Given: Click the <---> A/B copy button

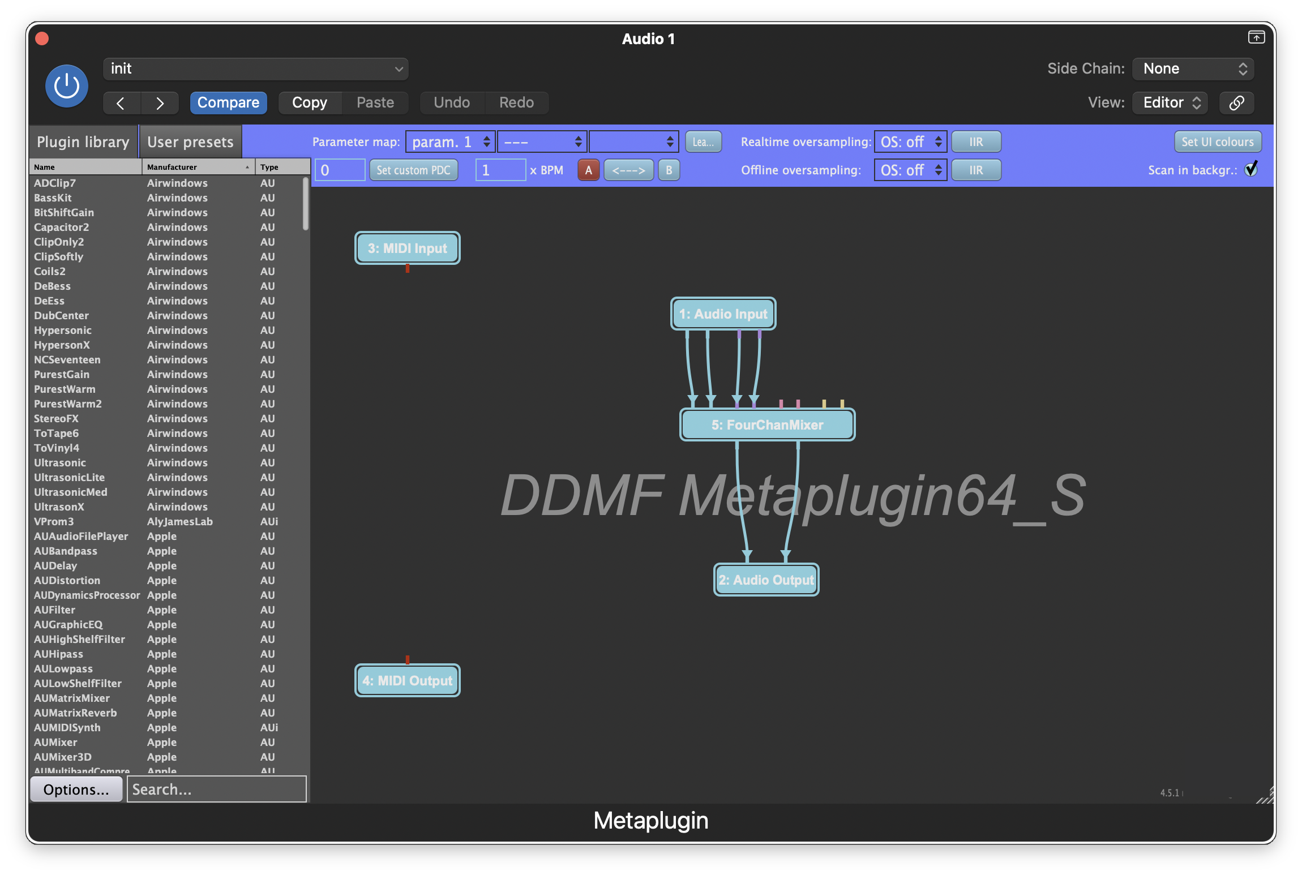Looking at the screenshot, I should point(629,170).
